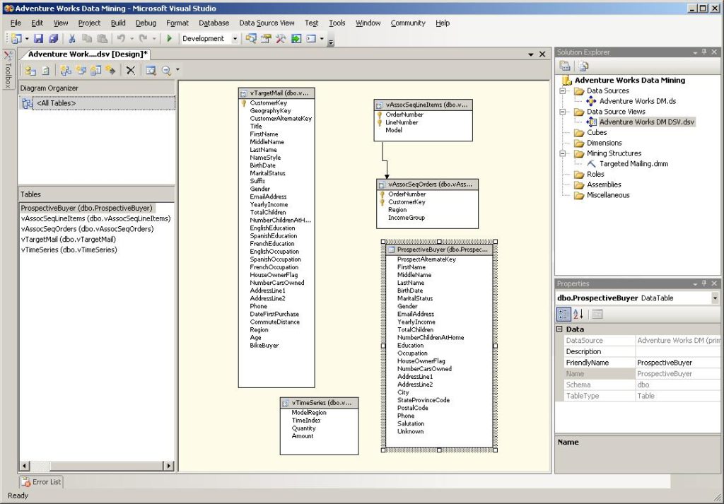Select Categorized view in Properties panel

pos(564,315)
